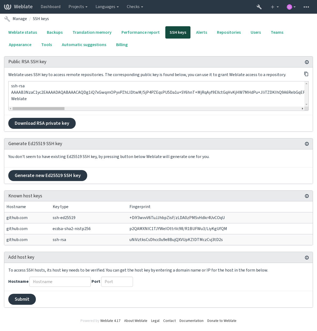The width and height of the screenshot is (317, 331).
Task: Open Weblate 4.17 footer link
Action: point(110,321)
